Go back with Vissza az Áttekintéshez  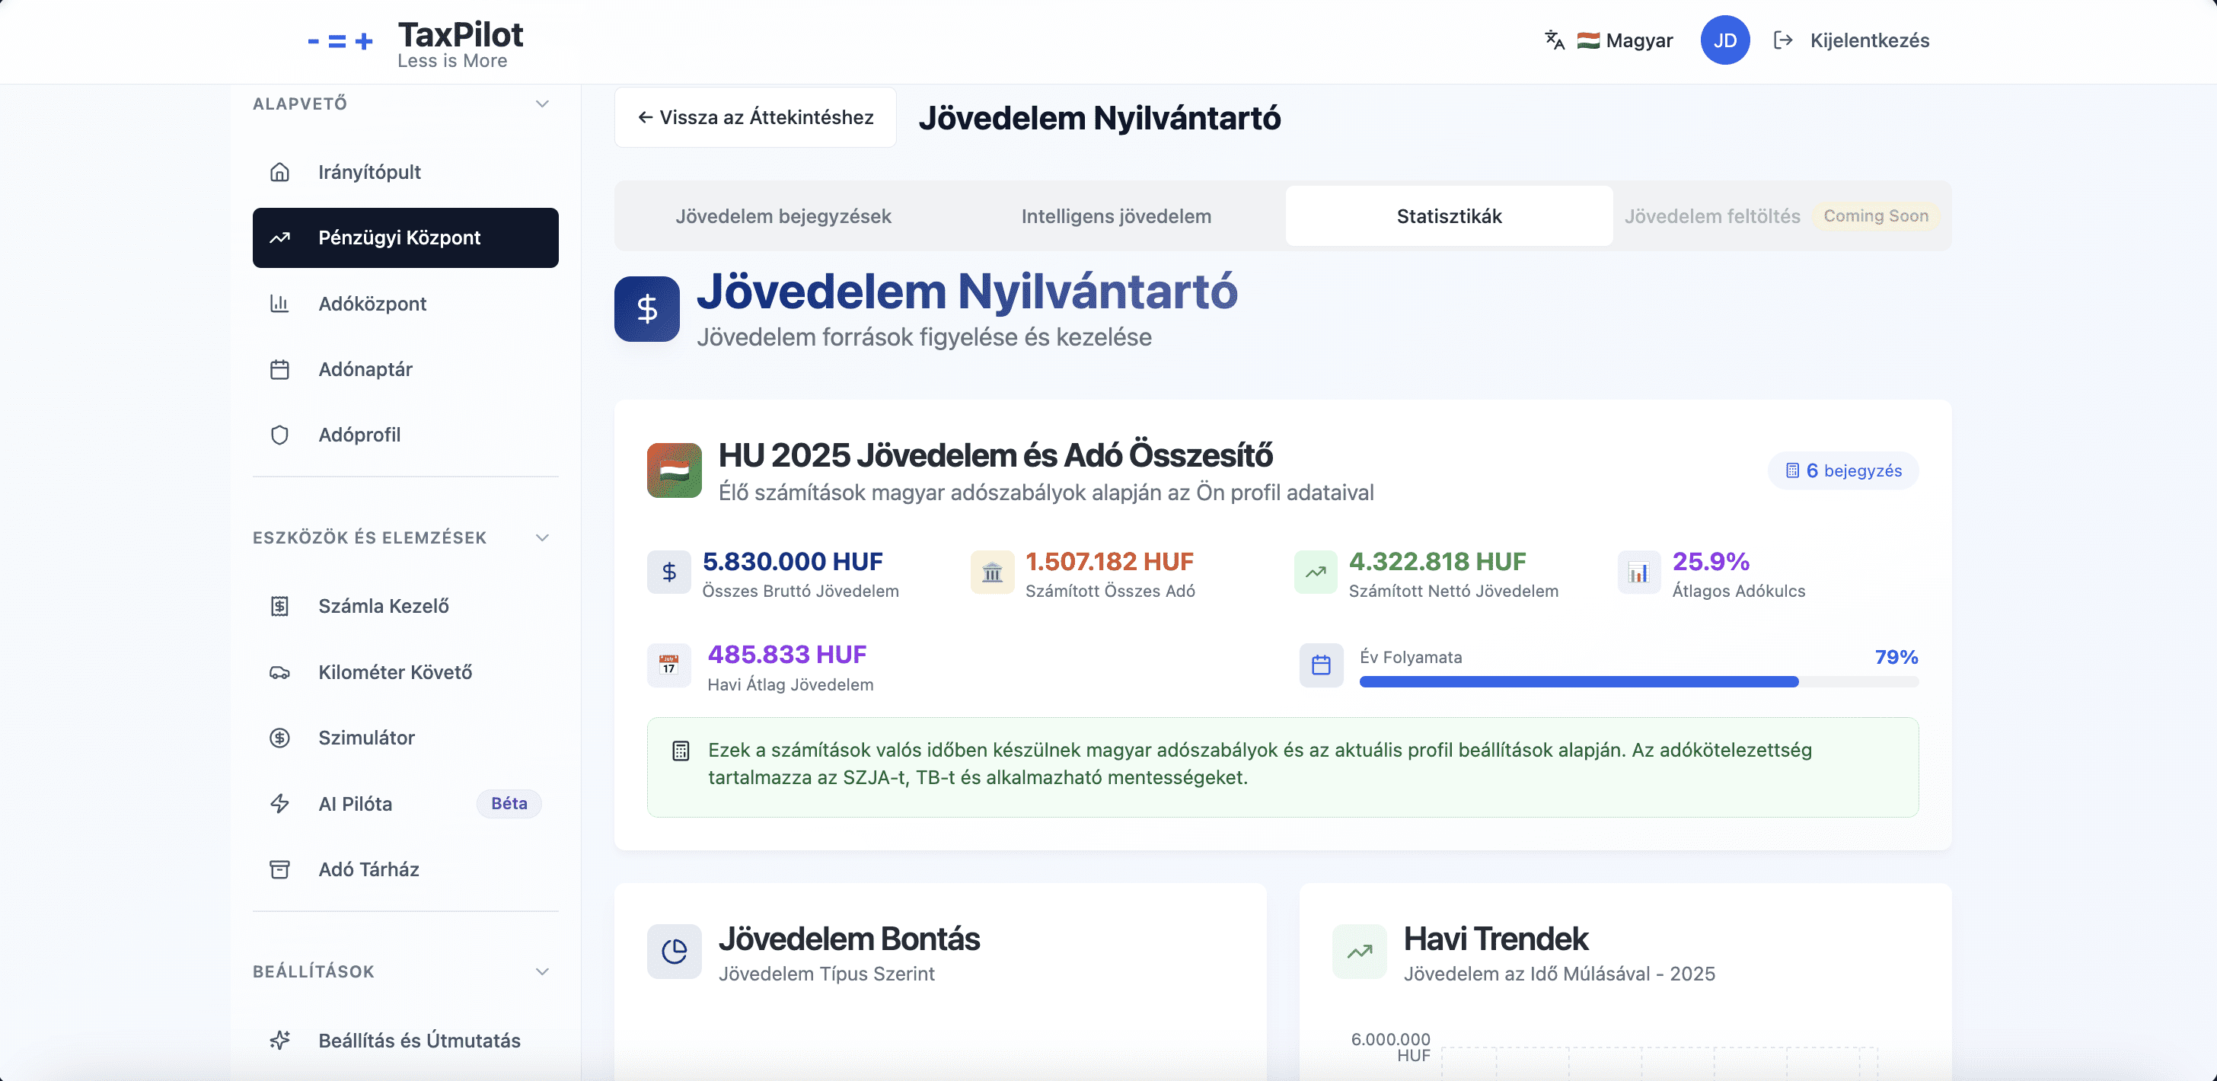(x=754, y=117)
